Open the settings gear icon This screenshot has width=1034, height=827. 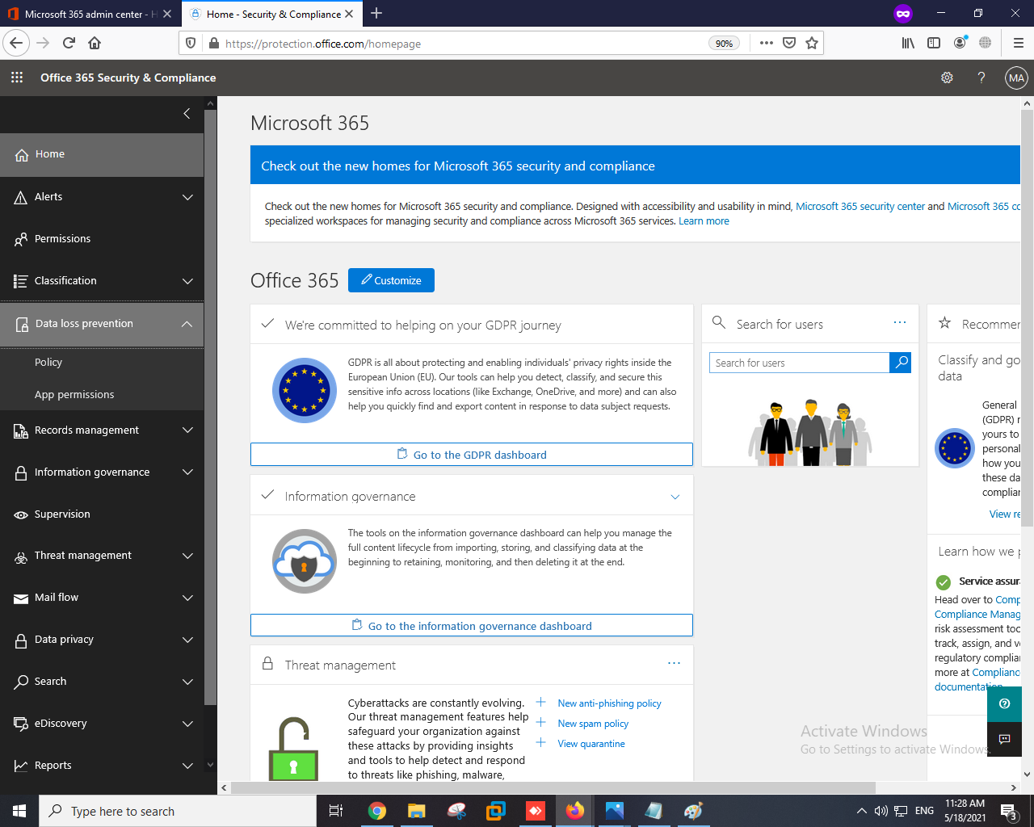947,78
